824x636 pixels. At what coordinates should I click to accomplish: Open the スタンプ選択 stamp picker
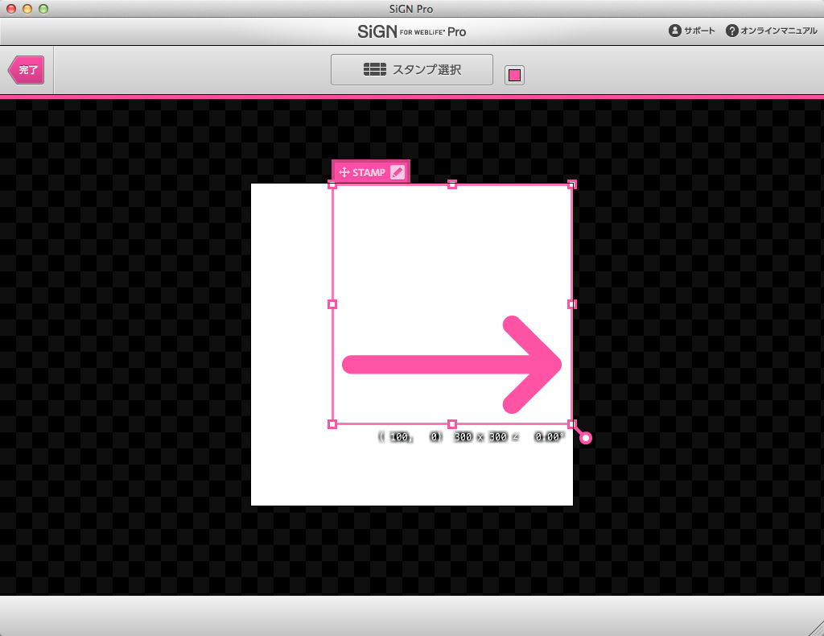point(412,69)
